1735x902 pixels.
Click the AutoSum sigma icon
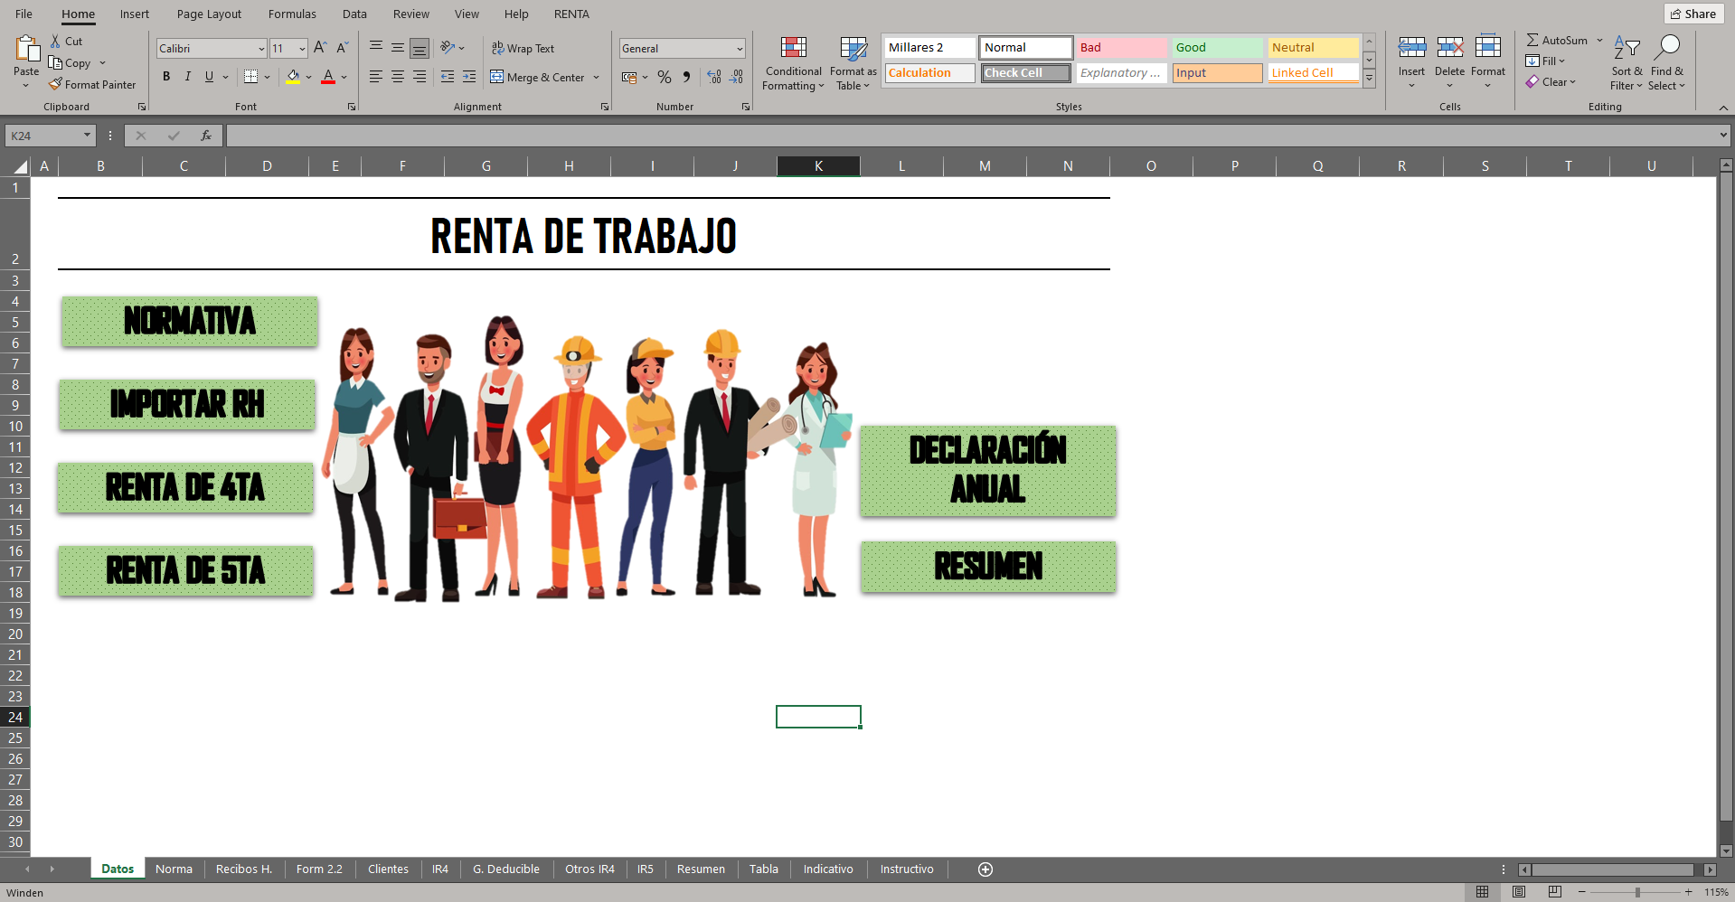[x=1532, y=41]
